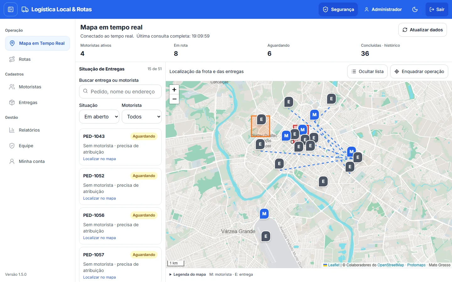This screenshot has height=282, width=452.
Task: Click the Aguardando count of 6
Action: pyautogui.click(x=269, y=54)
